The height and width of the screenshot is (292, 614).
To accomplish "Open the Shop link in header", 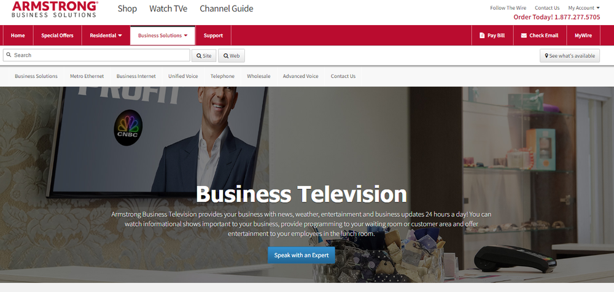I will (x=127, y=9).
